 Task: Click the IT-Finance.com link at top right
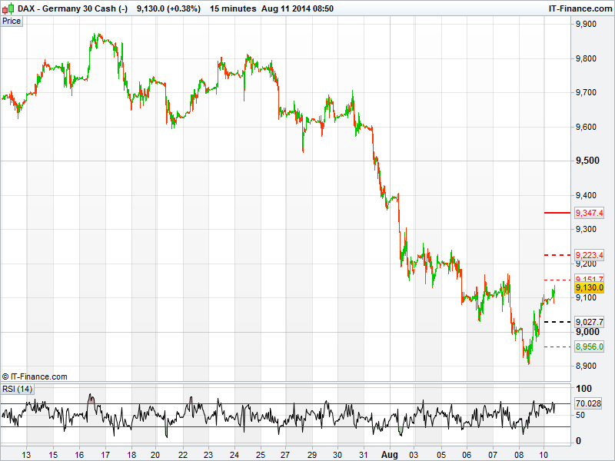point(580,8)
